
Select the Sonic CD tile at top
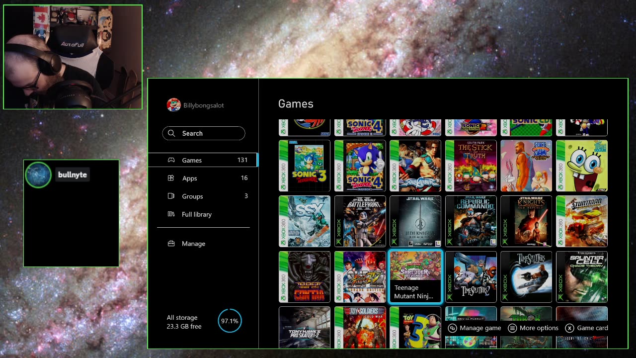[526, 127]
